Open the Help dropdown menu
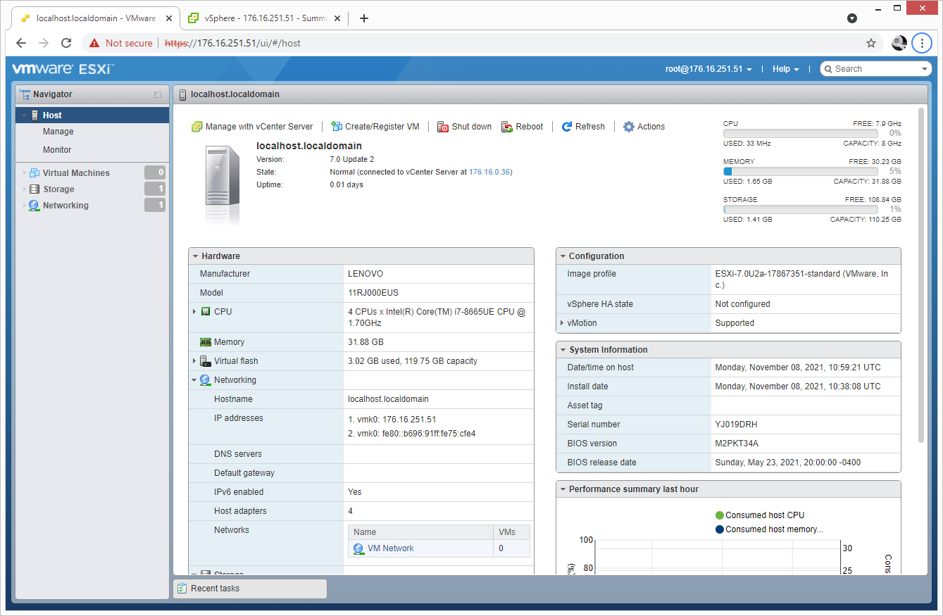Viewport: 943px width, 616px height. coord(785,69)
